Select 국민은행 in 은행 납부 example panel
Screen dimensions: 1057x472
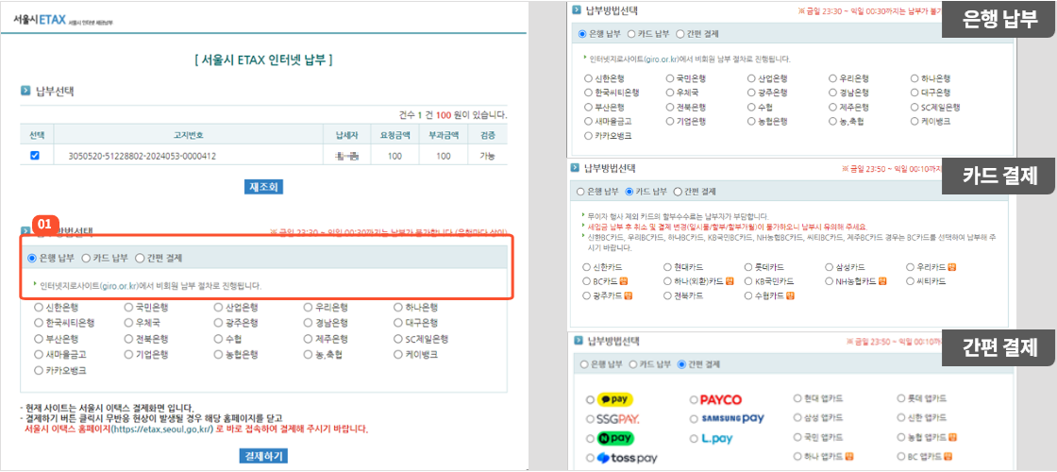click(x=670, y=78)
